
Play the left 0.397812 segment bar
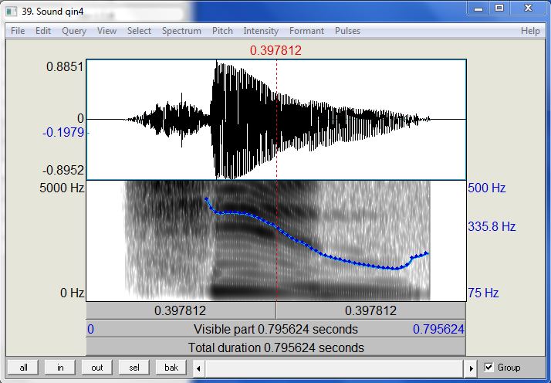(181, 310)
